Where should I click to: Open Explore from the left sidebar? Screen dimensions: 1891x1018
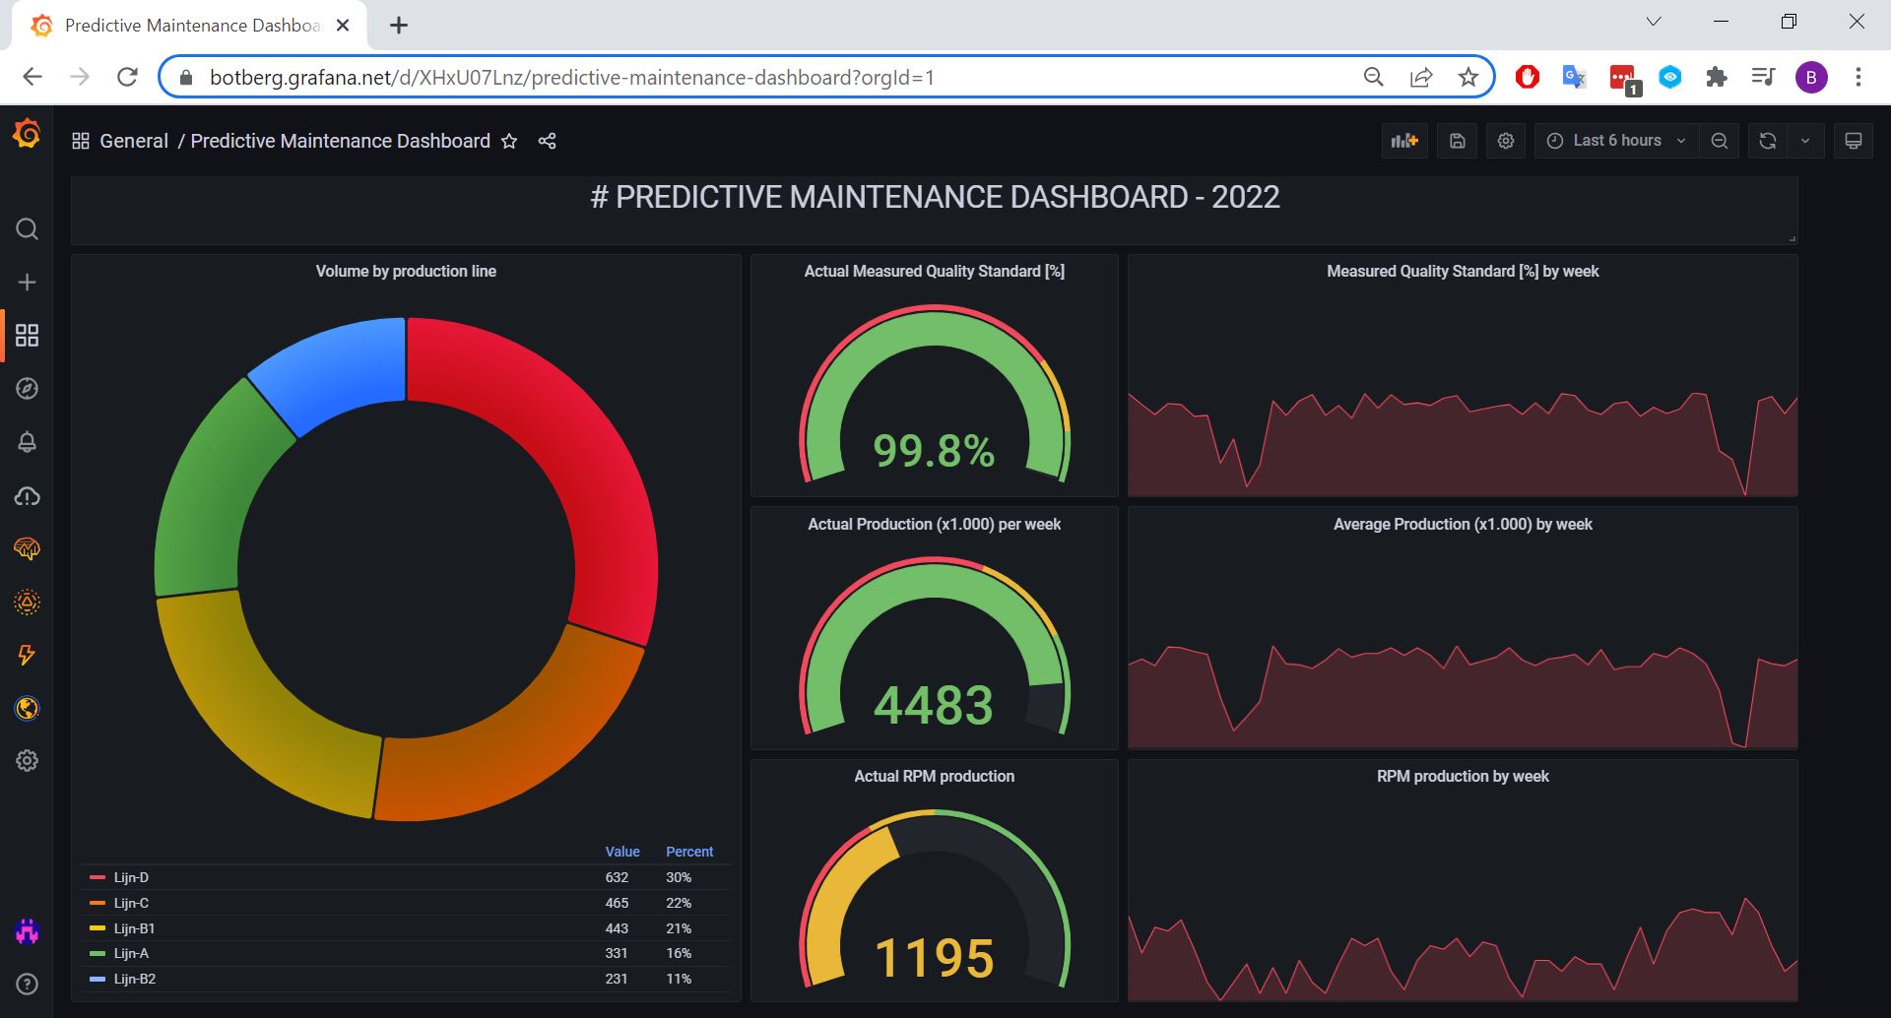(x=27, y=388)
